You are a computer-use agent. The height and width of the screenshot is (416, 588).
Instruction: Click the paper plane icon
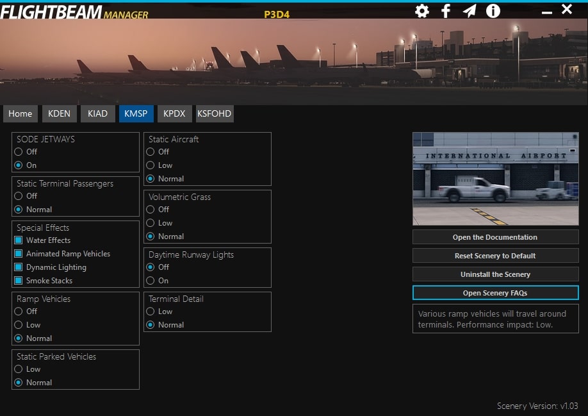[470, 11]
